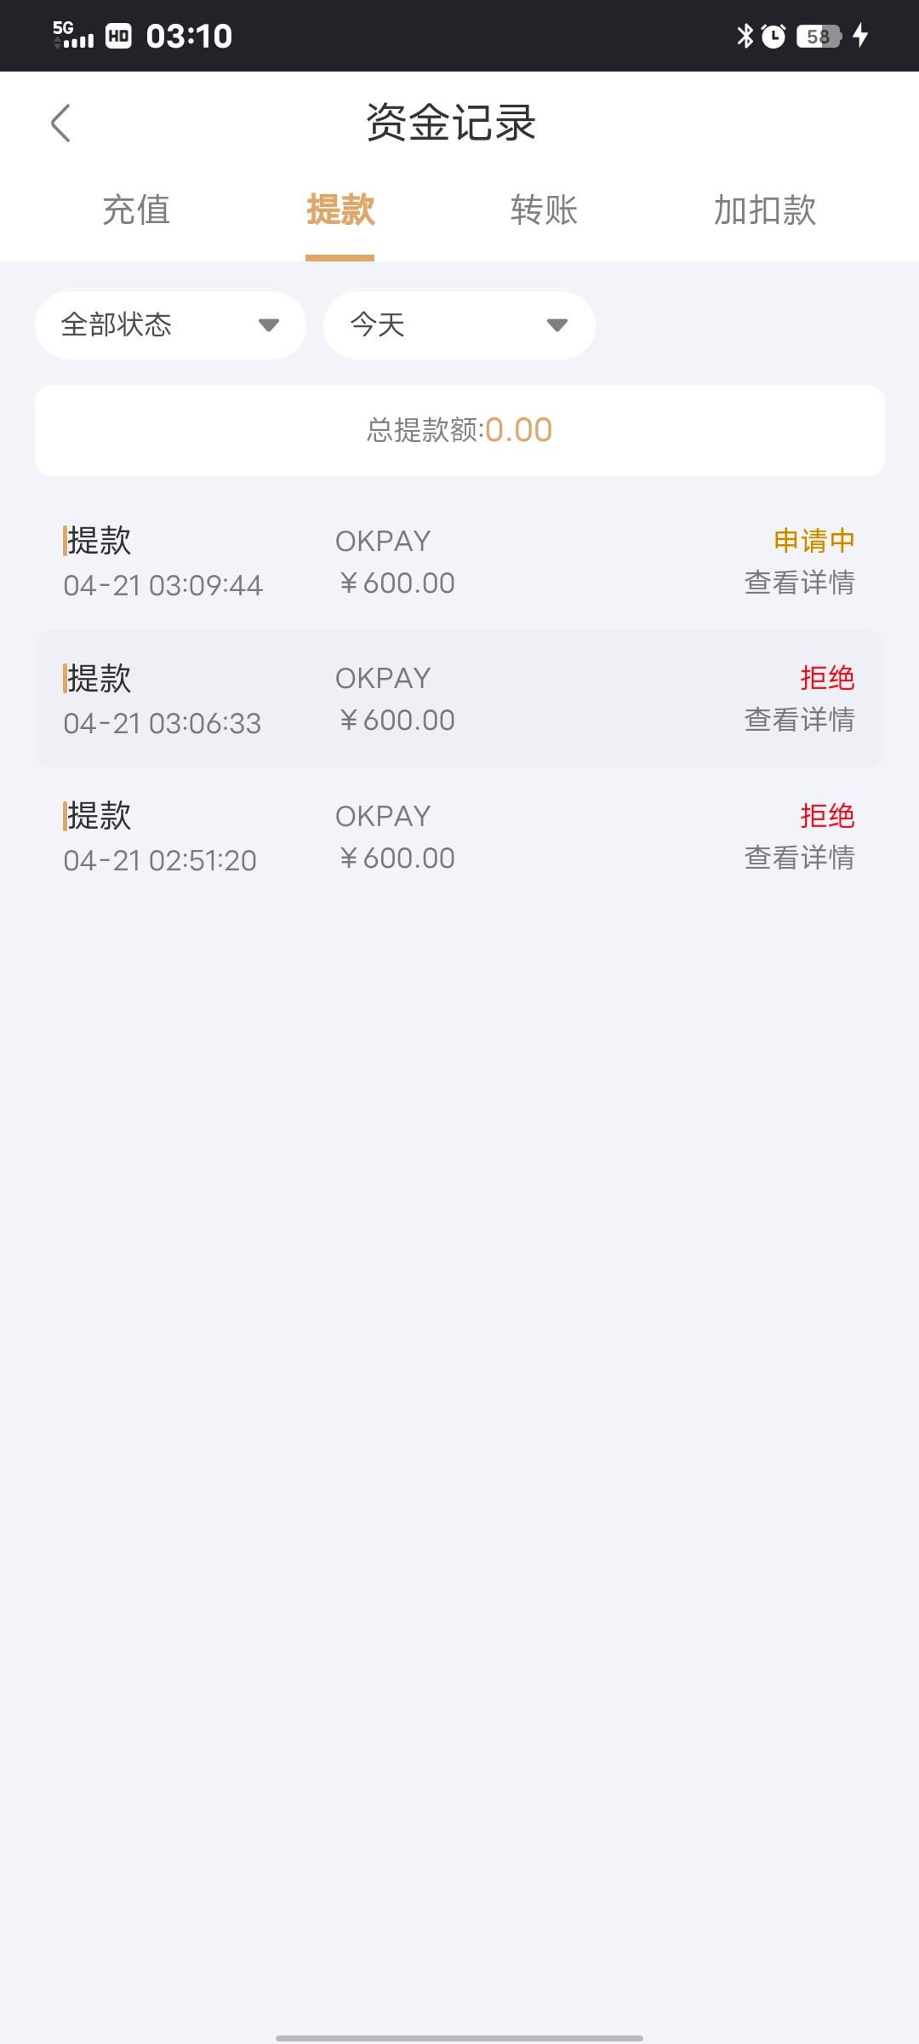View details of the 03:09:44 withdrawal
The height and width of the screenshot is (2044, 919).
click(799, 583)
